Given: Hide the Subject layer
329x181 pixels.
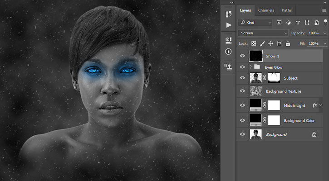Looking at the screenshot, I should pos(242,78).
